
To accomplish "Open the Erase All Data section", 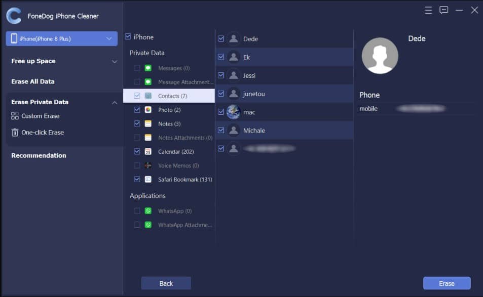I will 33,81.
